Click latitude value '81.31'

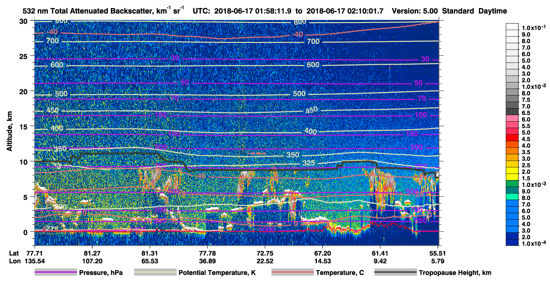(149, 253)
